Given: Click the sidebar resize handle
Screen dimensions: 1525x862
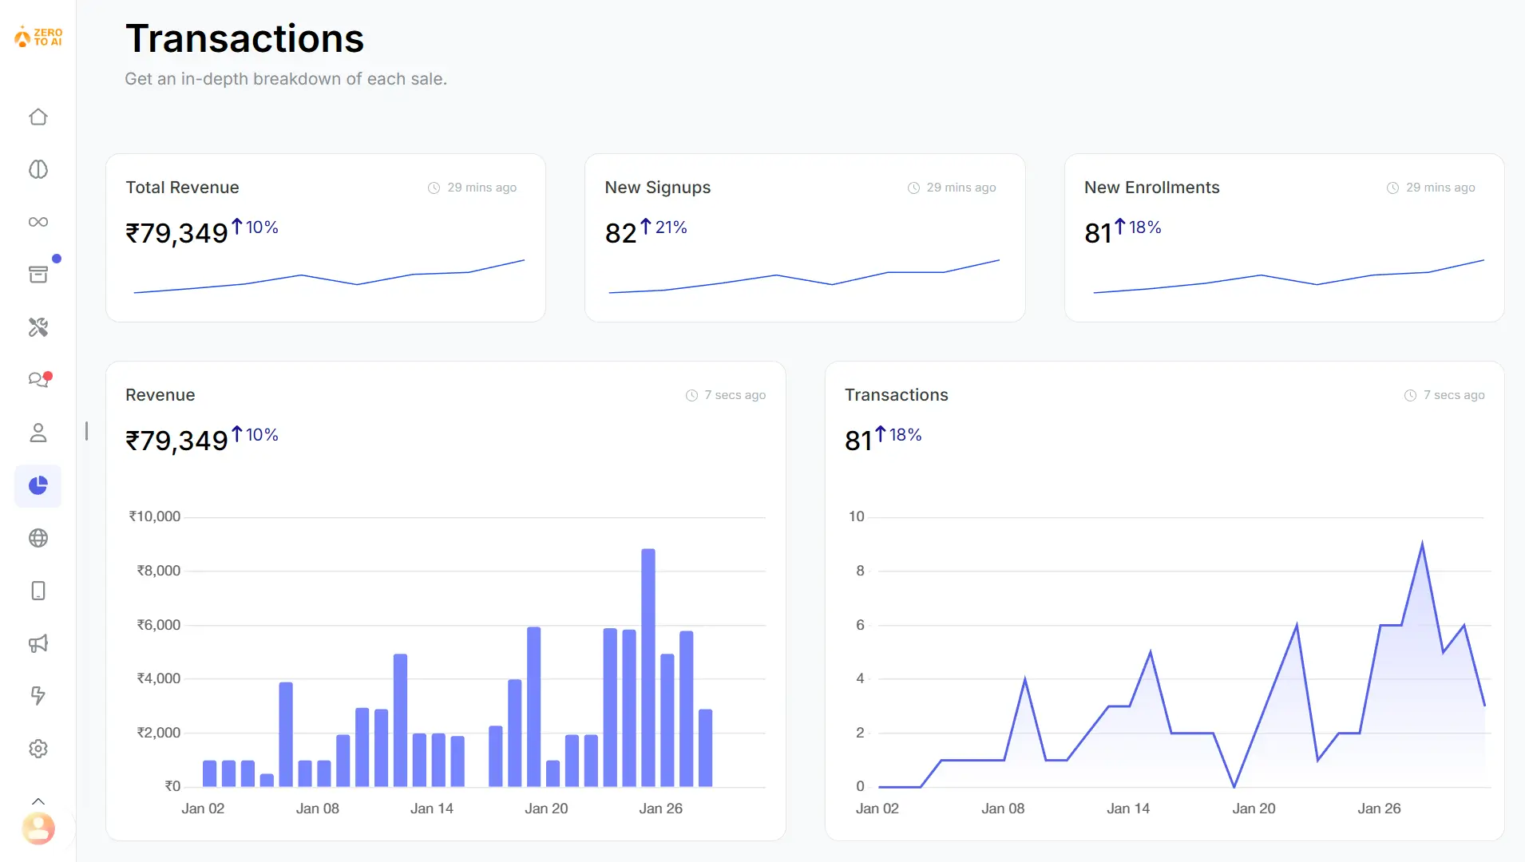Looking at the screenshot, I should 86,431.
